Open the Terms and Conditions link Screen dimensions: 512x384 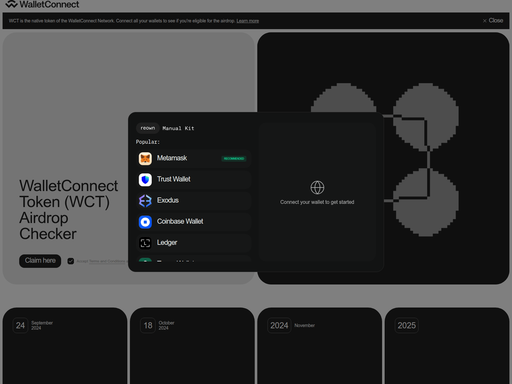[107, 261]
